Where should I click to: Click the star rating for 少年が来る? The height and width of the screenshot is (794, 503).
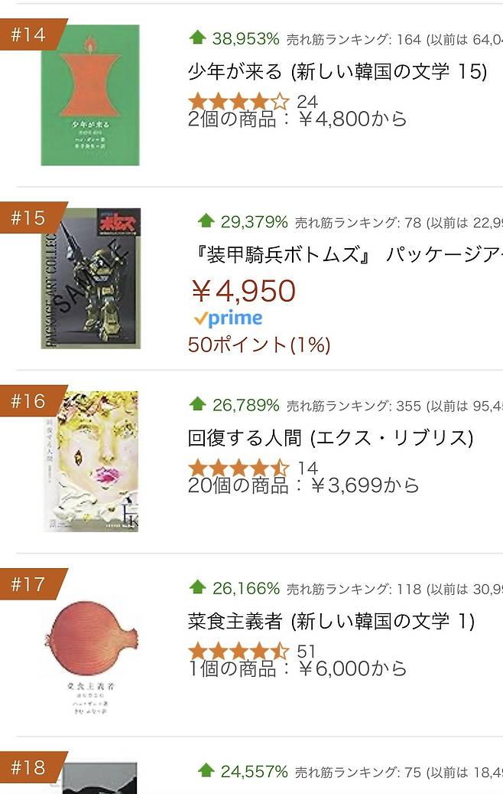point(239,101)
